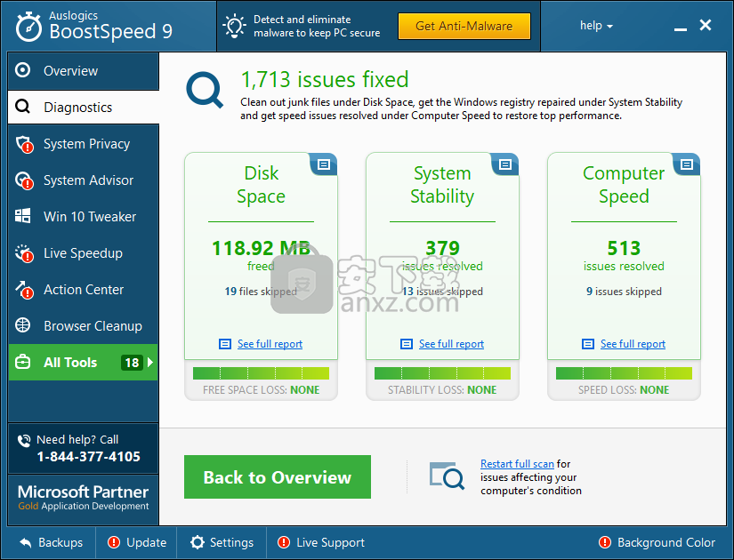This screenshot has width=734, height=560.
Task: Open the Overview section
Action: (84, 71)
